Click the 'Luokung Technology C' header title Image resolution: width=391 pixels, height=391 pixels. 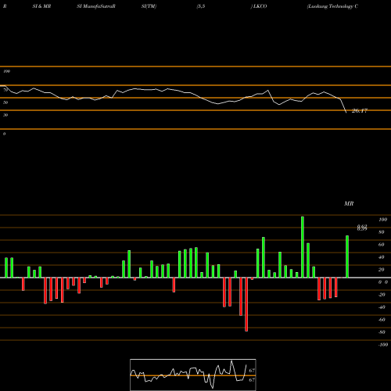(333, 6)
